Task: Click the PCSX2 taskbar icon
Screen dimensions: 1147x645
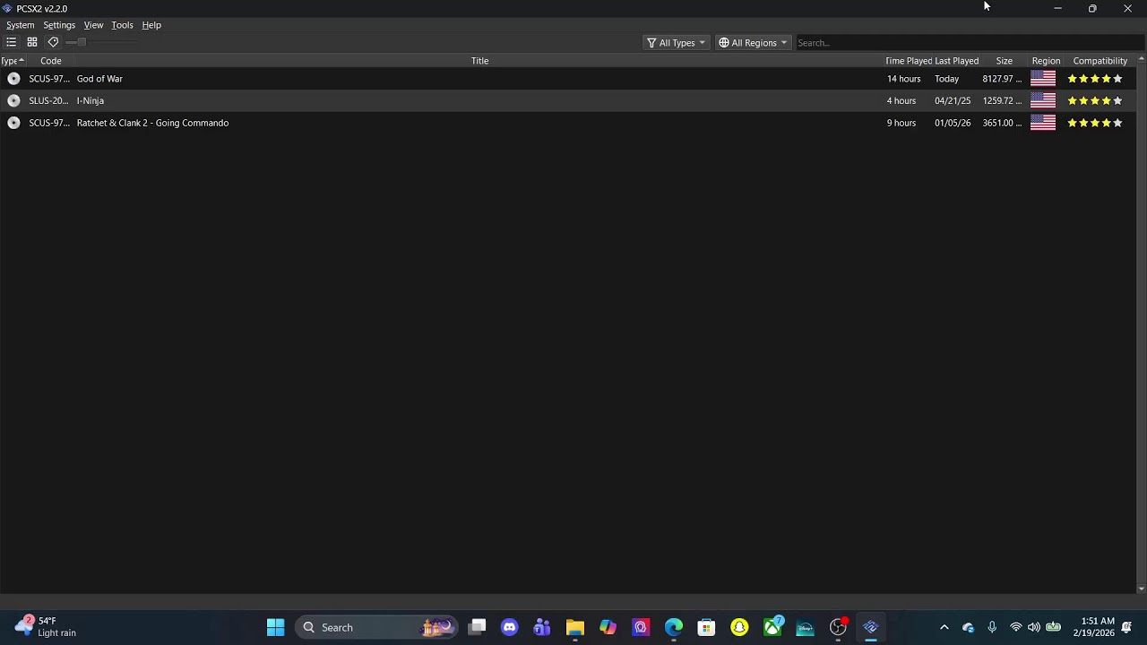Action: (x=871, y=627)
